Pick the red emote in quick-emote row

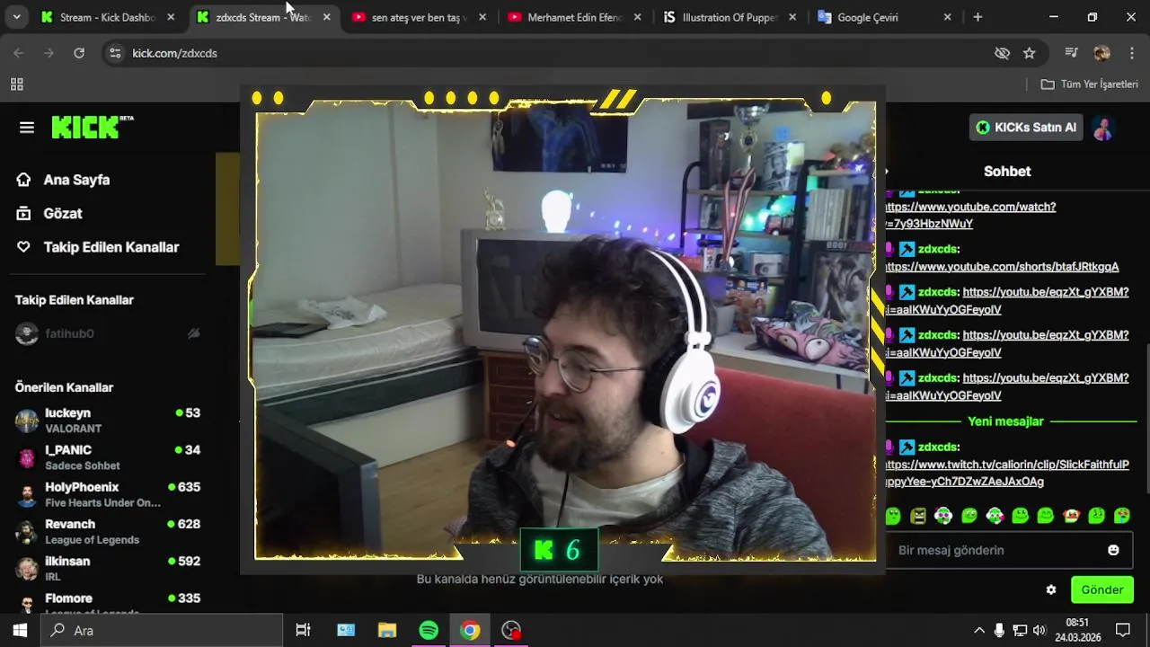click(x=1071, y=516)
